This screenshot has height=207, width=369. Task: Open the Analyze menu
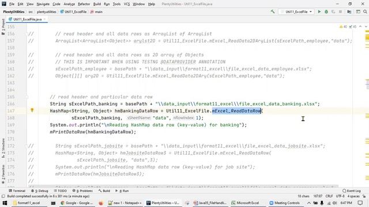(69, 4)
